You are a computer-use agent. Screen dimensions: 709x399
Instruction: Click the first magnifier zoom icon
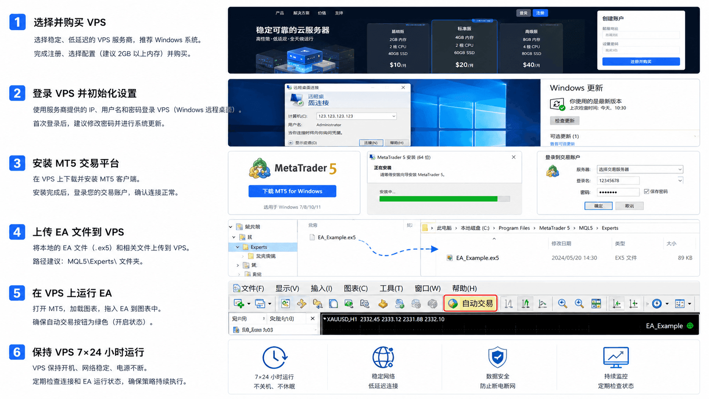click(562, 304)
